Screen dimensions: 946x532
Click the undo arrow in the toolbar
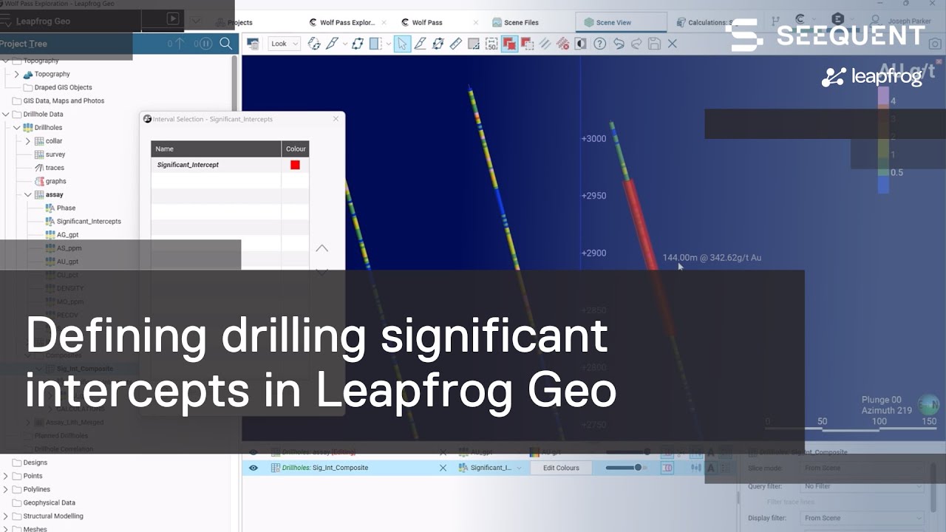618,44
